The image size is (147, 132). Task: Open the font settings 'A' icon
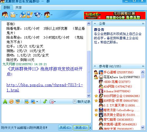(5, 101)
